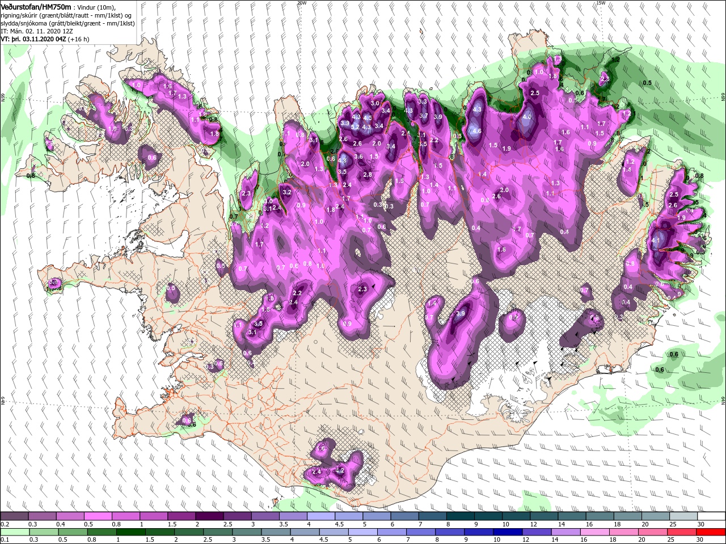Viewport: 726px width, 544px height.
Task: Pick the white snow scale swatch labeled 30
Action: (711, 516)
